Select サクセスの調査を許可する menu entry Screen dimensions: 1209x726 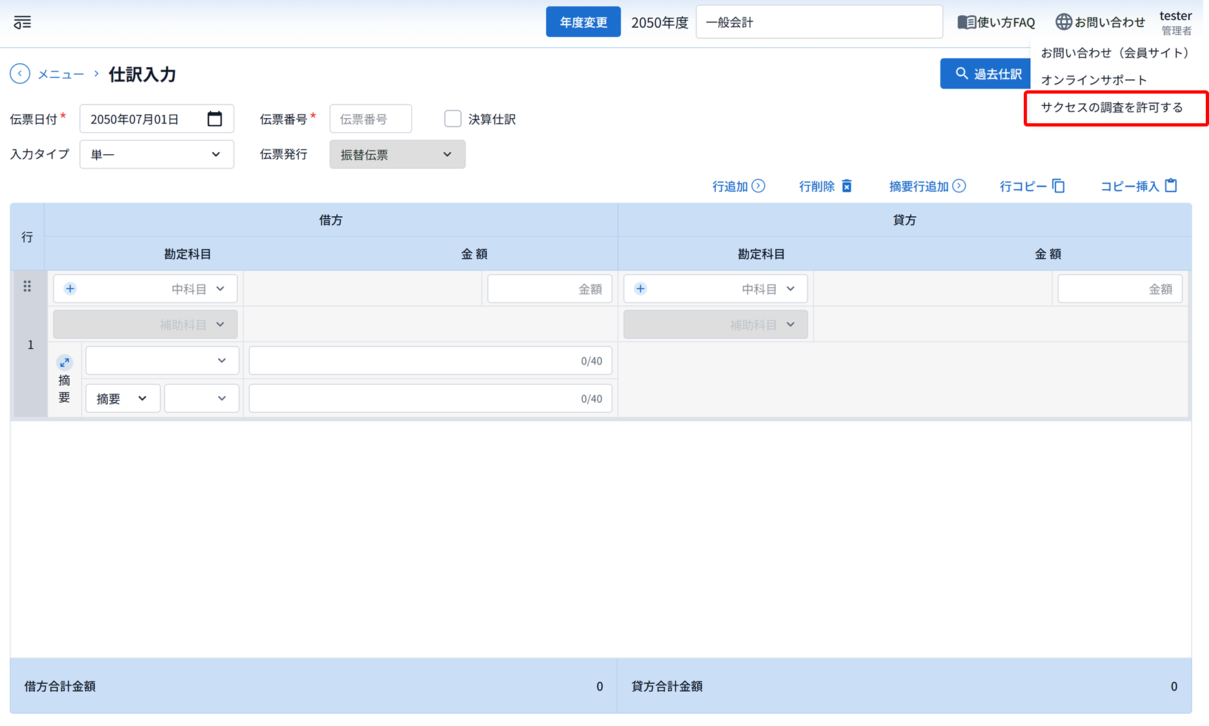tap(1116, 108)
